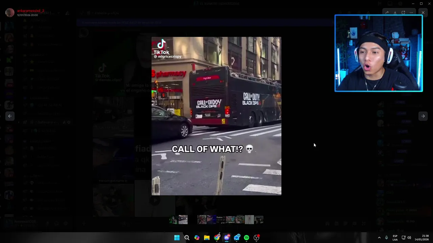
Task: Select the pale gray thumbnail in gallery strip
Action: click(249, 219)
